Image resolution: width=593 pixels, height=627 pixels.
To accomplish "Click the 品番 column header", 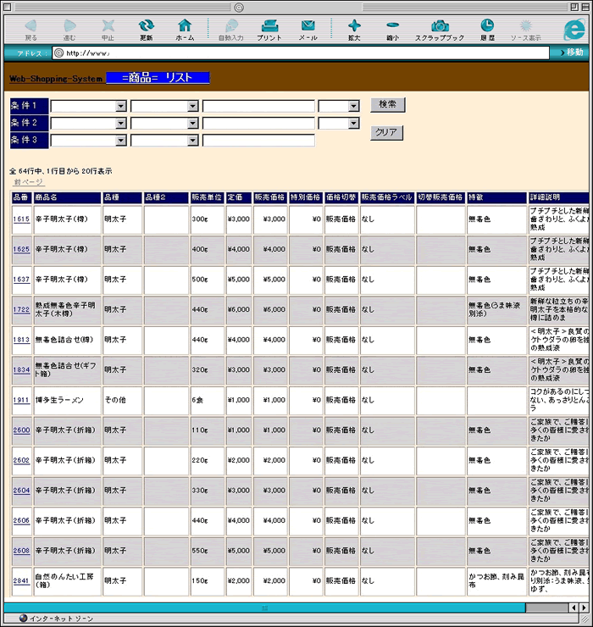I will 22,197.
